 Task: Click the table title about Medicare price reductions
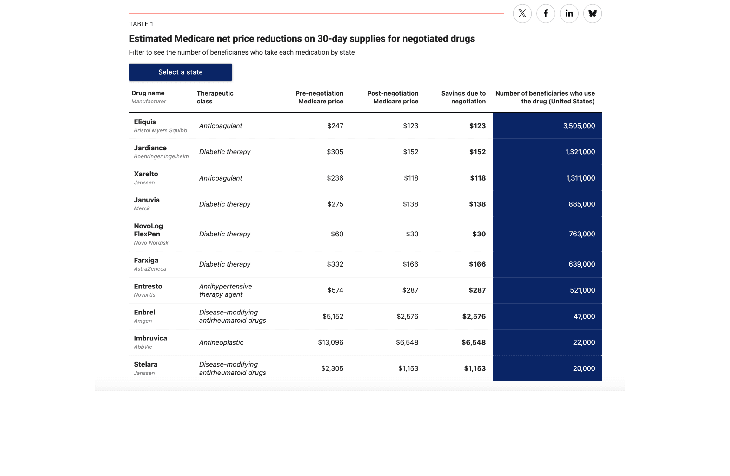click(302, 39)
